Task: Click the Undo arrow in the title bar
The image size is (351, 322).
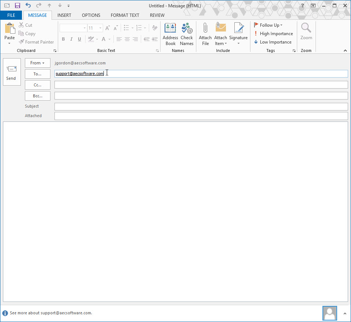Action: click(28, 5)
